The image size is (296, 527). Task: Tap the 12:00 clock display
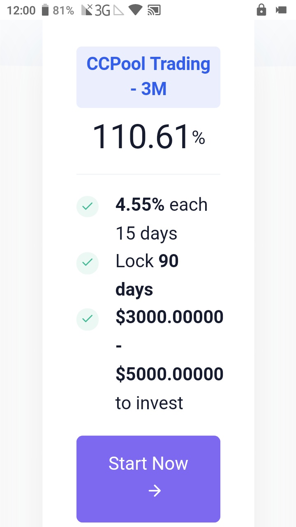(x=21, y=10)
